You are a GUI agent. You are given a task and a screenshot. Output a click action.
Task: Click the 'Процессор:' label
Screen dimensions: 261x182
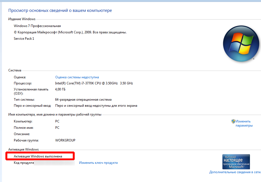point(23,83)
